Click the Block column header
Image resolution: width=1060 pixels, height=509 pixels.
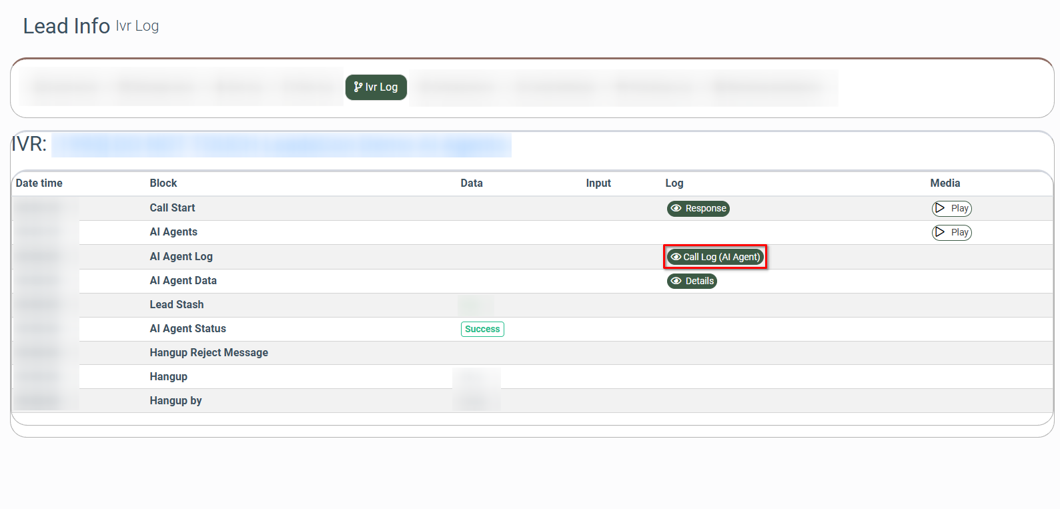pos(163,183)
